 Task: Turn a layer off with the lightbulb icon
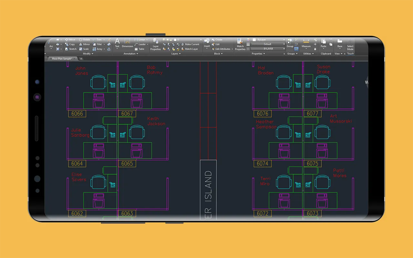coord(164,40)
